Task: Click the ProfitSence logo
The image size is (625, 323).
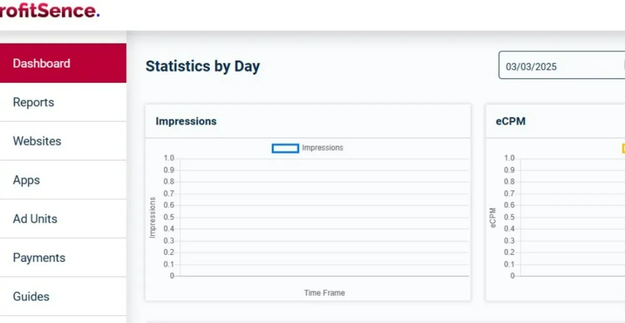Action: [x=49, y=11]
